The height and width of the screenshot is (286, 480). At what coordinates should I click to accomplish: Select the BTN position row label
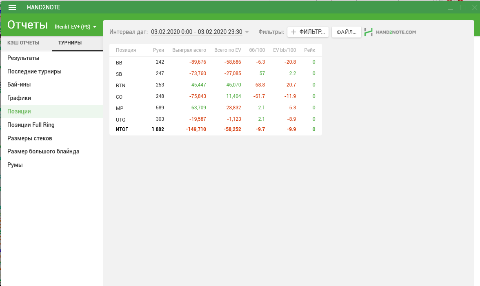click(x=121, y=85)
